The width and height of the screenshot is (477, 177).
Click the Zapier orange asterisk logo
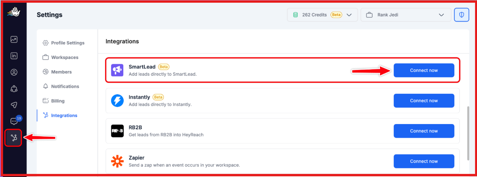click(117, 161)
